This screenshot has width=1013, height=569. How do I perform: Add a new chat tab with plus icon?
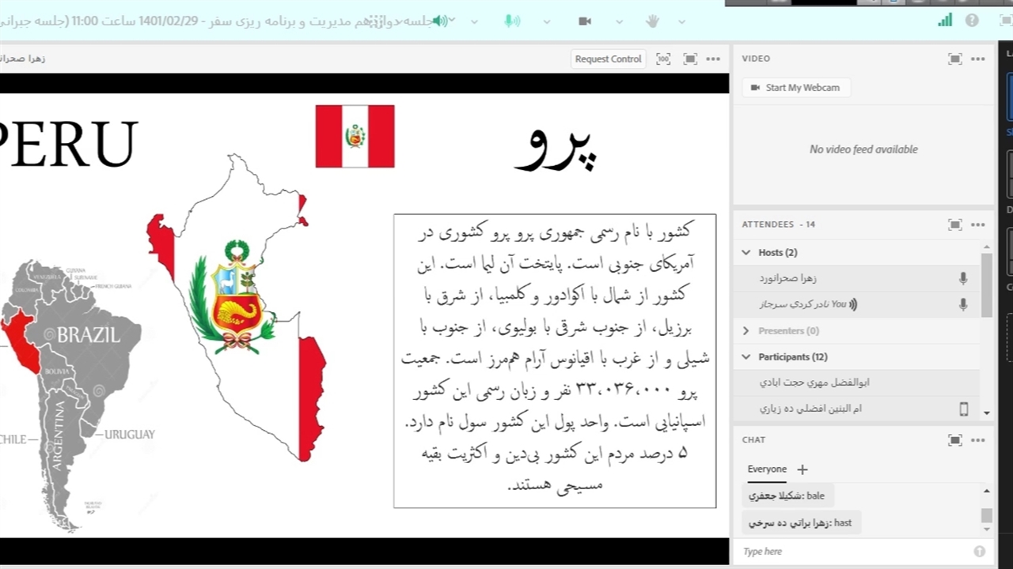point(802,469)
